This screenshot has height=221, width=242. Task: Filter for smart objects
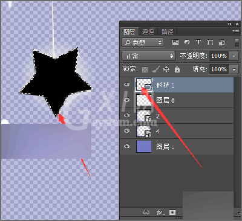point(222,42)
